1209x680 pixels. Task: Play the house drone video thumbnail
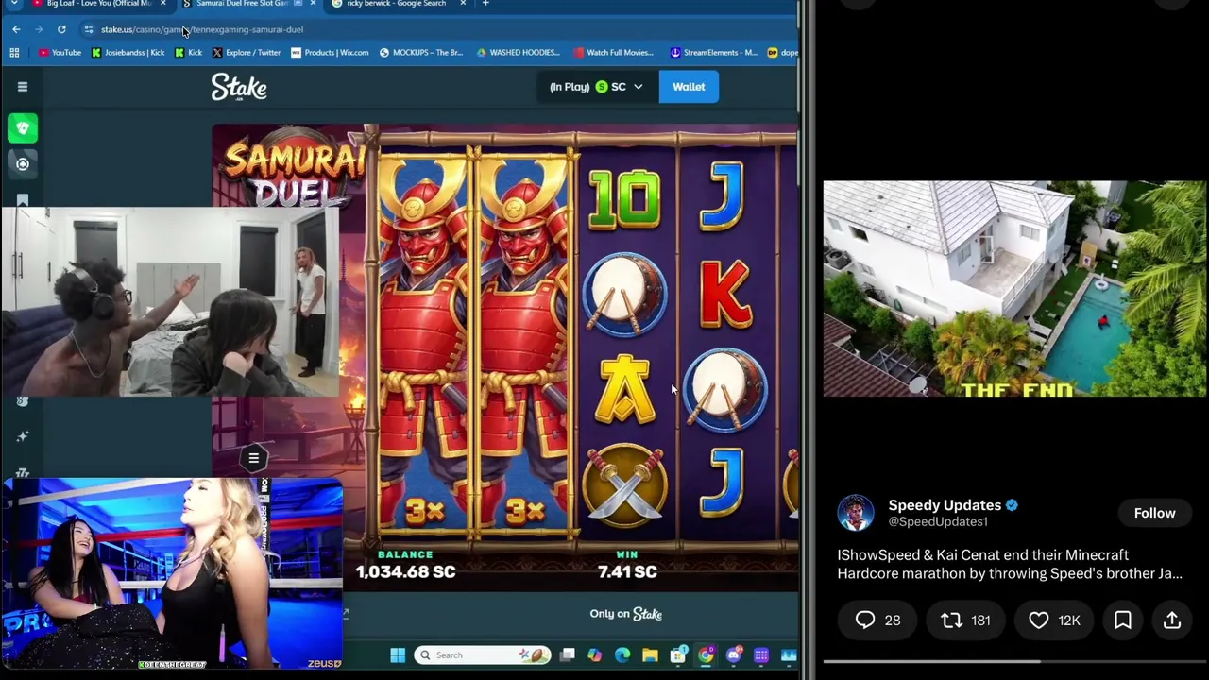click(x=1014, y=289)
